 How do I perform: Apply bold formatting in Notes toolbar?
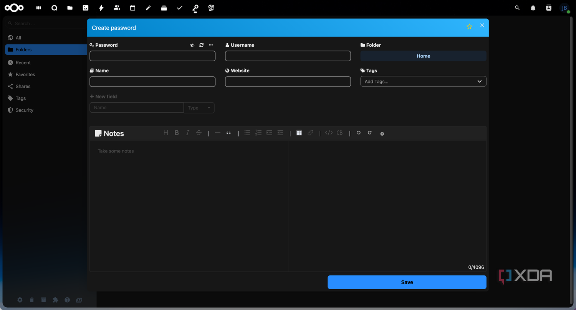pyautogui.click(x=177, y=133)
